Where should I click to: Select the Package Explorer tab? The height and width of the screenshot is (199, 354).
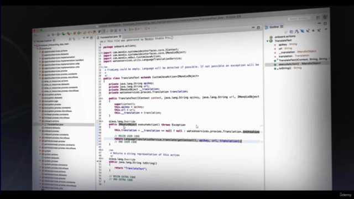pyautogui.click(x=44, y=41)
